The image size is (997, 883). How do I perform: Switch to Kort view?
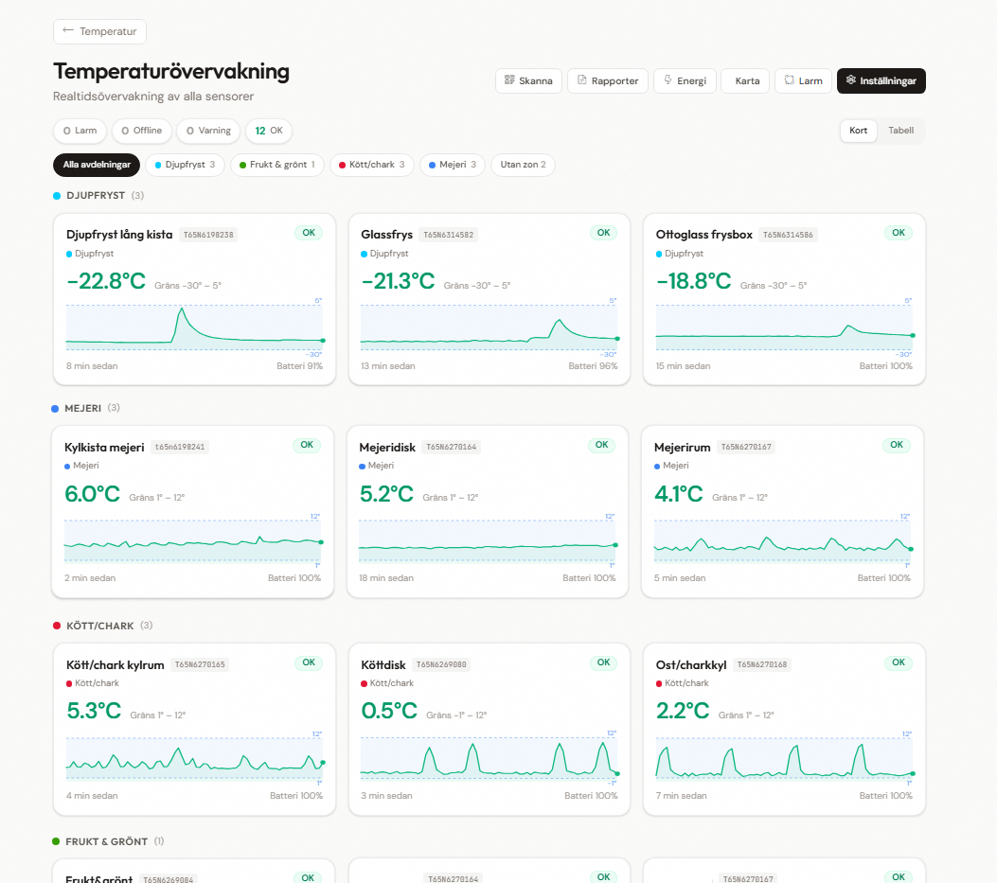tap(859, 131)
